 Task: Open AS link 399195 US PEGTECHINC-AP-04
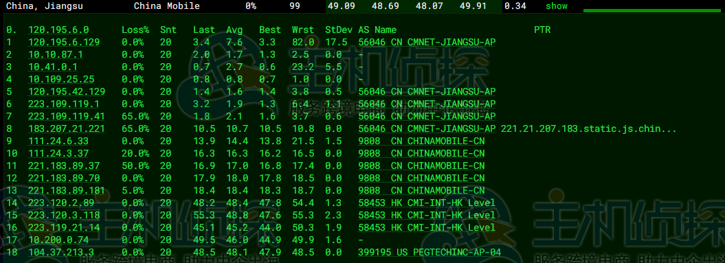429,252
